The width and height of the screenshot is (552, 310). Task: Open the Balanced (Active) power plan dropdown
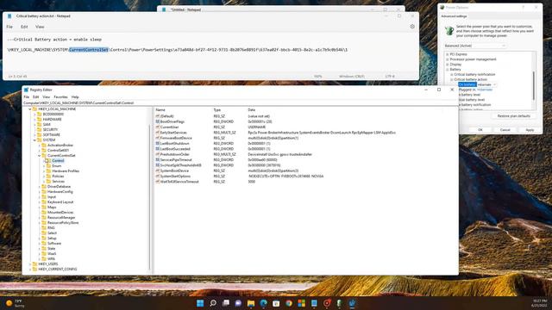[475, 46]
